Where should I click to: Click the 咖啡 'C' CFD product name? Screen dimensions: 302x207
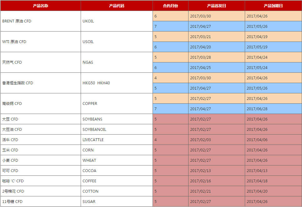click(13, 181)
